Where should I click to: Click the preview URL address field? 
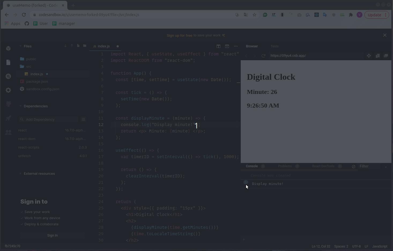point(316,56)
